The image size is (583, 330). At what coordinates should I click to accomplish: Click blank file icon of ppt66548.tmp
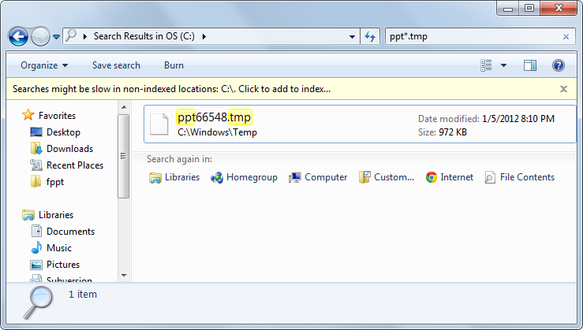(159, 124)
